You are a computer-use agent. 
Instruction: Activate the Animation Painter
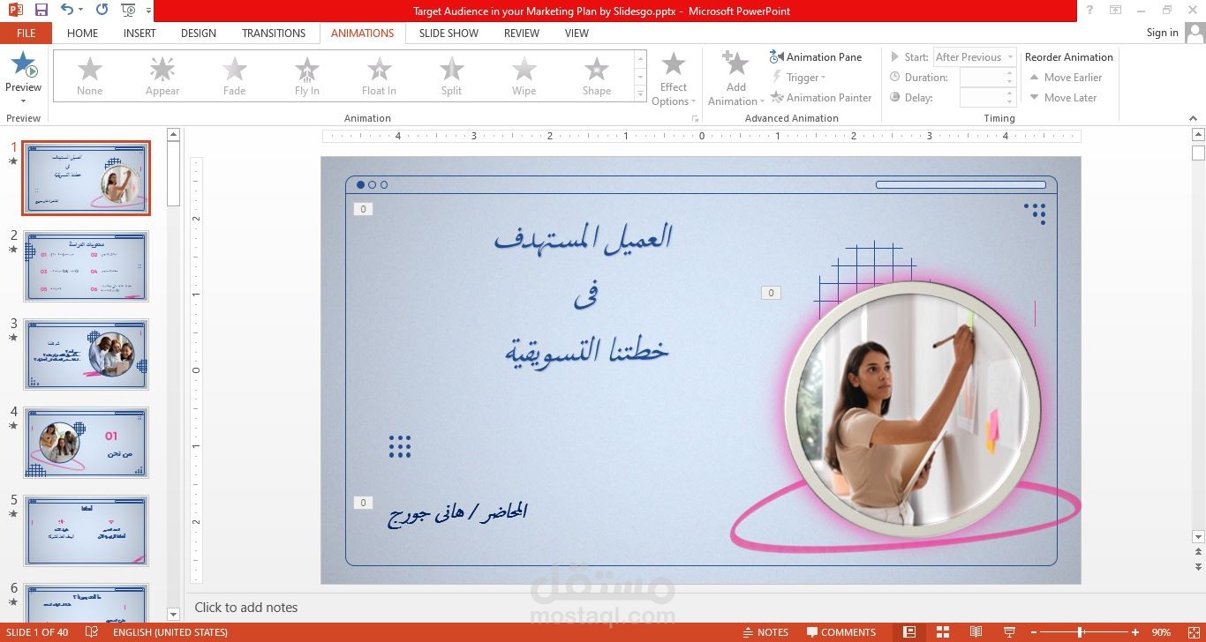tap(821, 98)
